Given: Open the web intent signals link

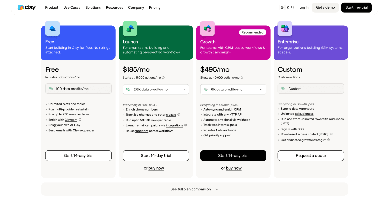Looking at the screenshot, I should tap(224, 125).
